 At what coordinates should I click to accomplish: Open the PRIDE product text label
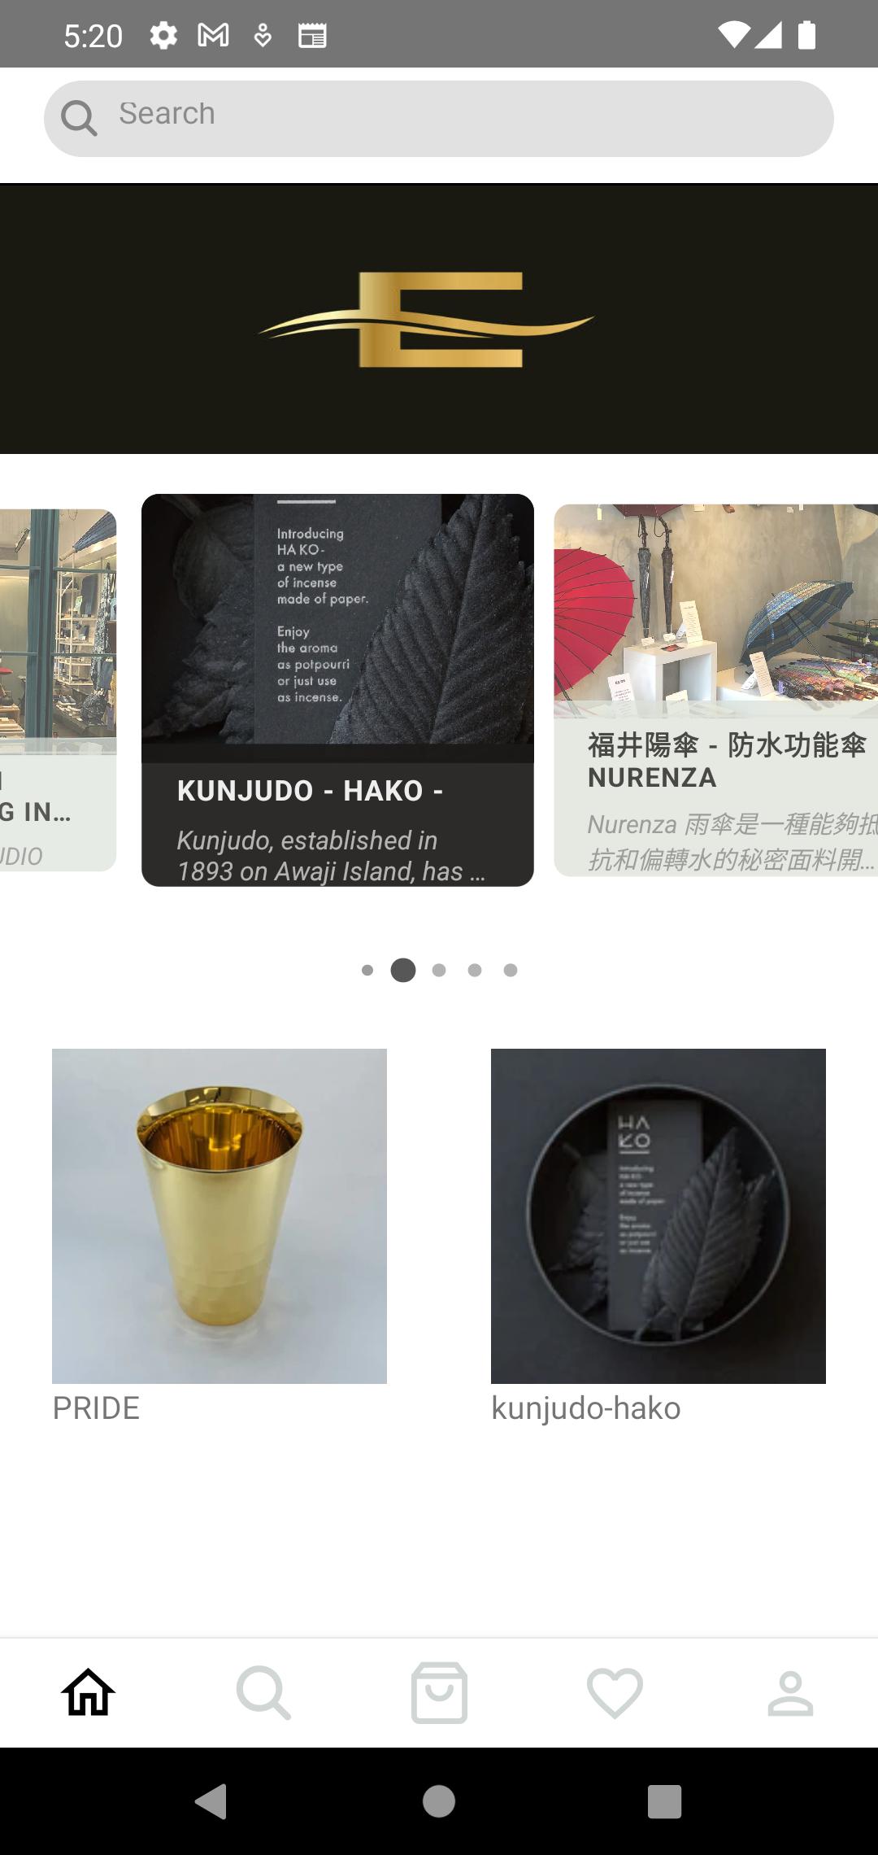click(x=96, y=1408)
